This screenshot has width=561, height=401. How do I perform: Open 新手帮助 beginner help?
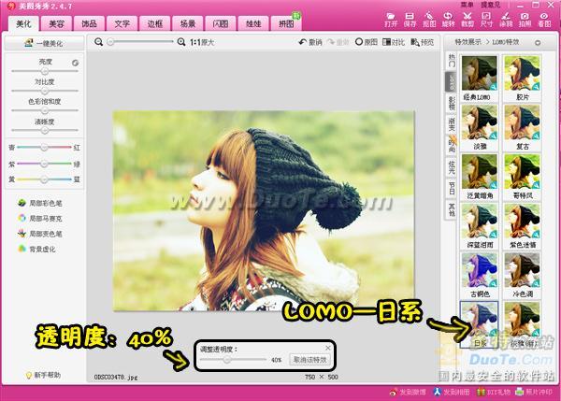click(43, 375)
